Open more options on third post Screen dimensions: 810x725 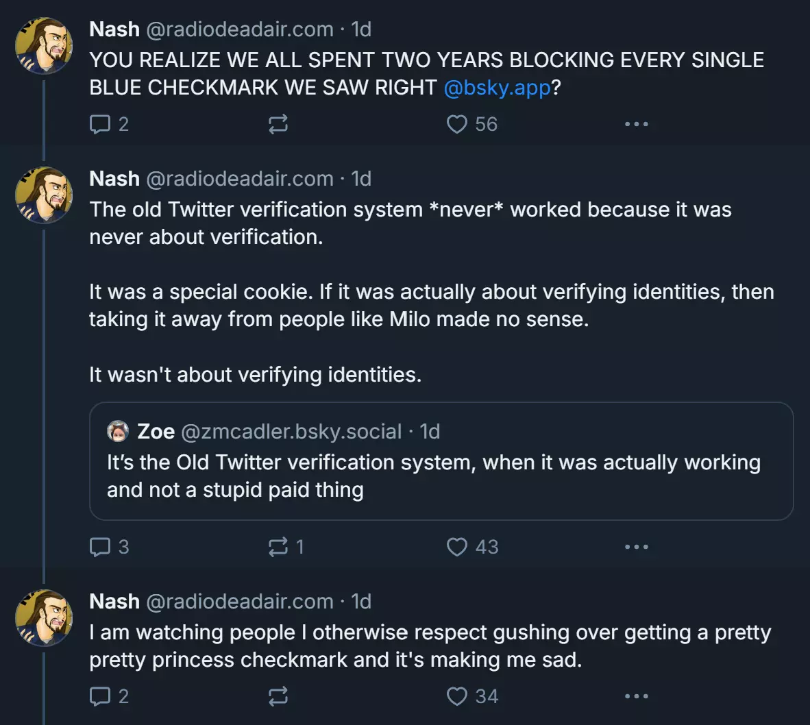tap(637, 696)
